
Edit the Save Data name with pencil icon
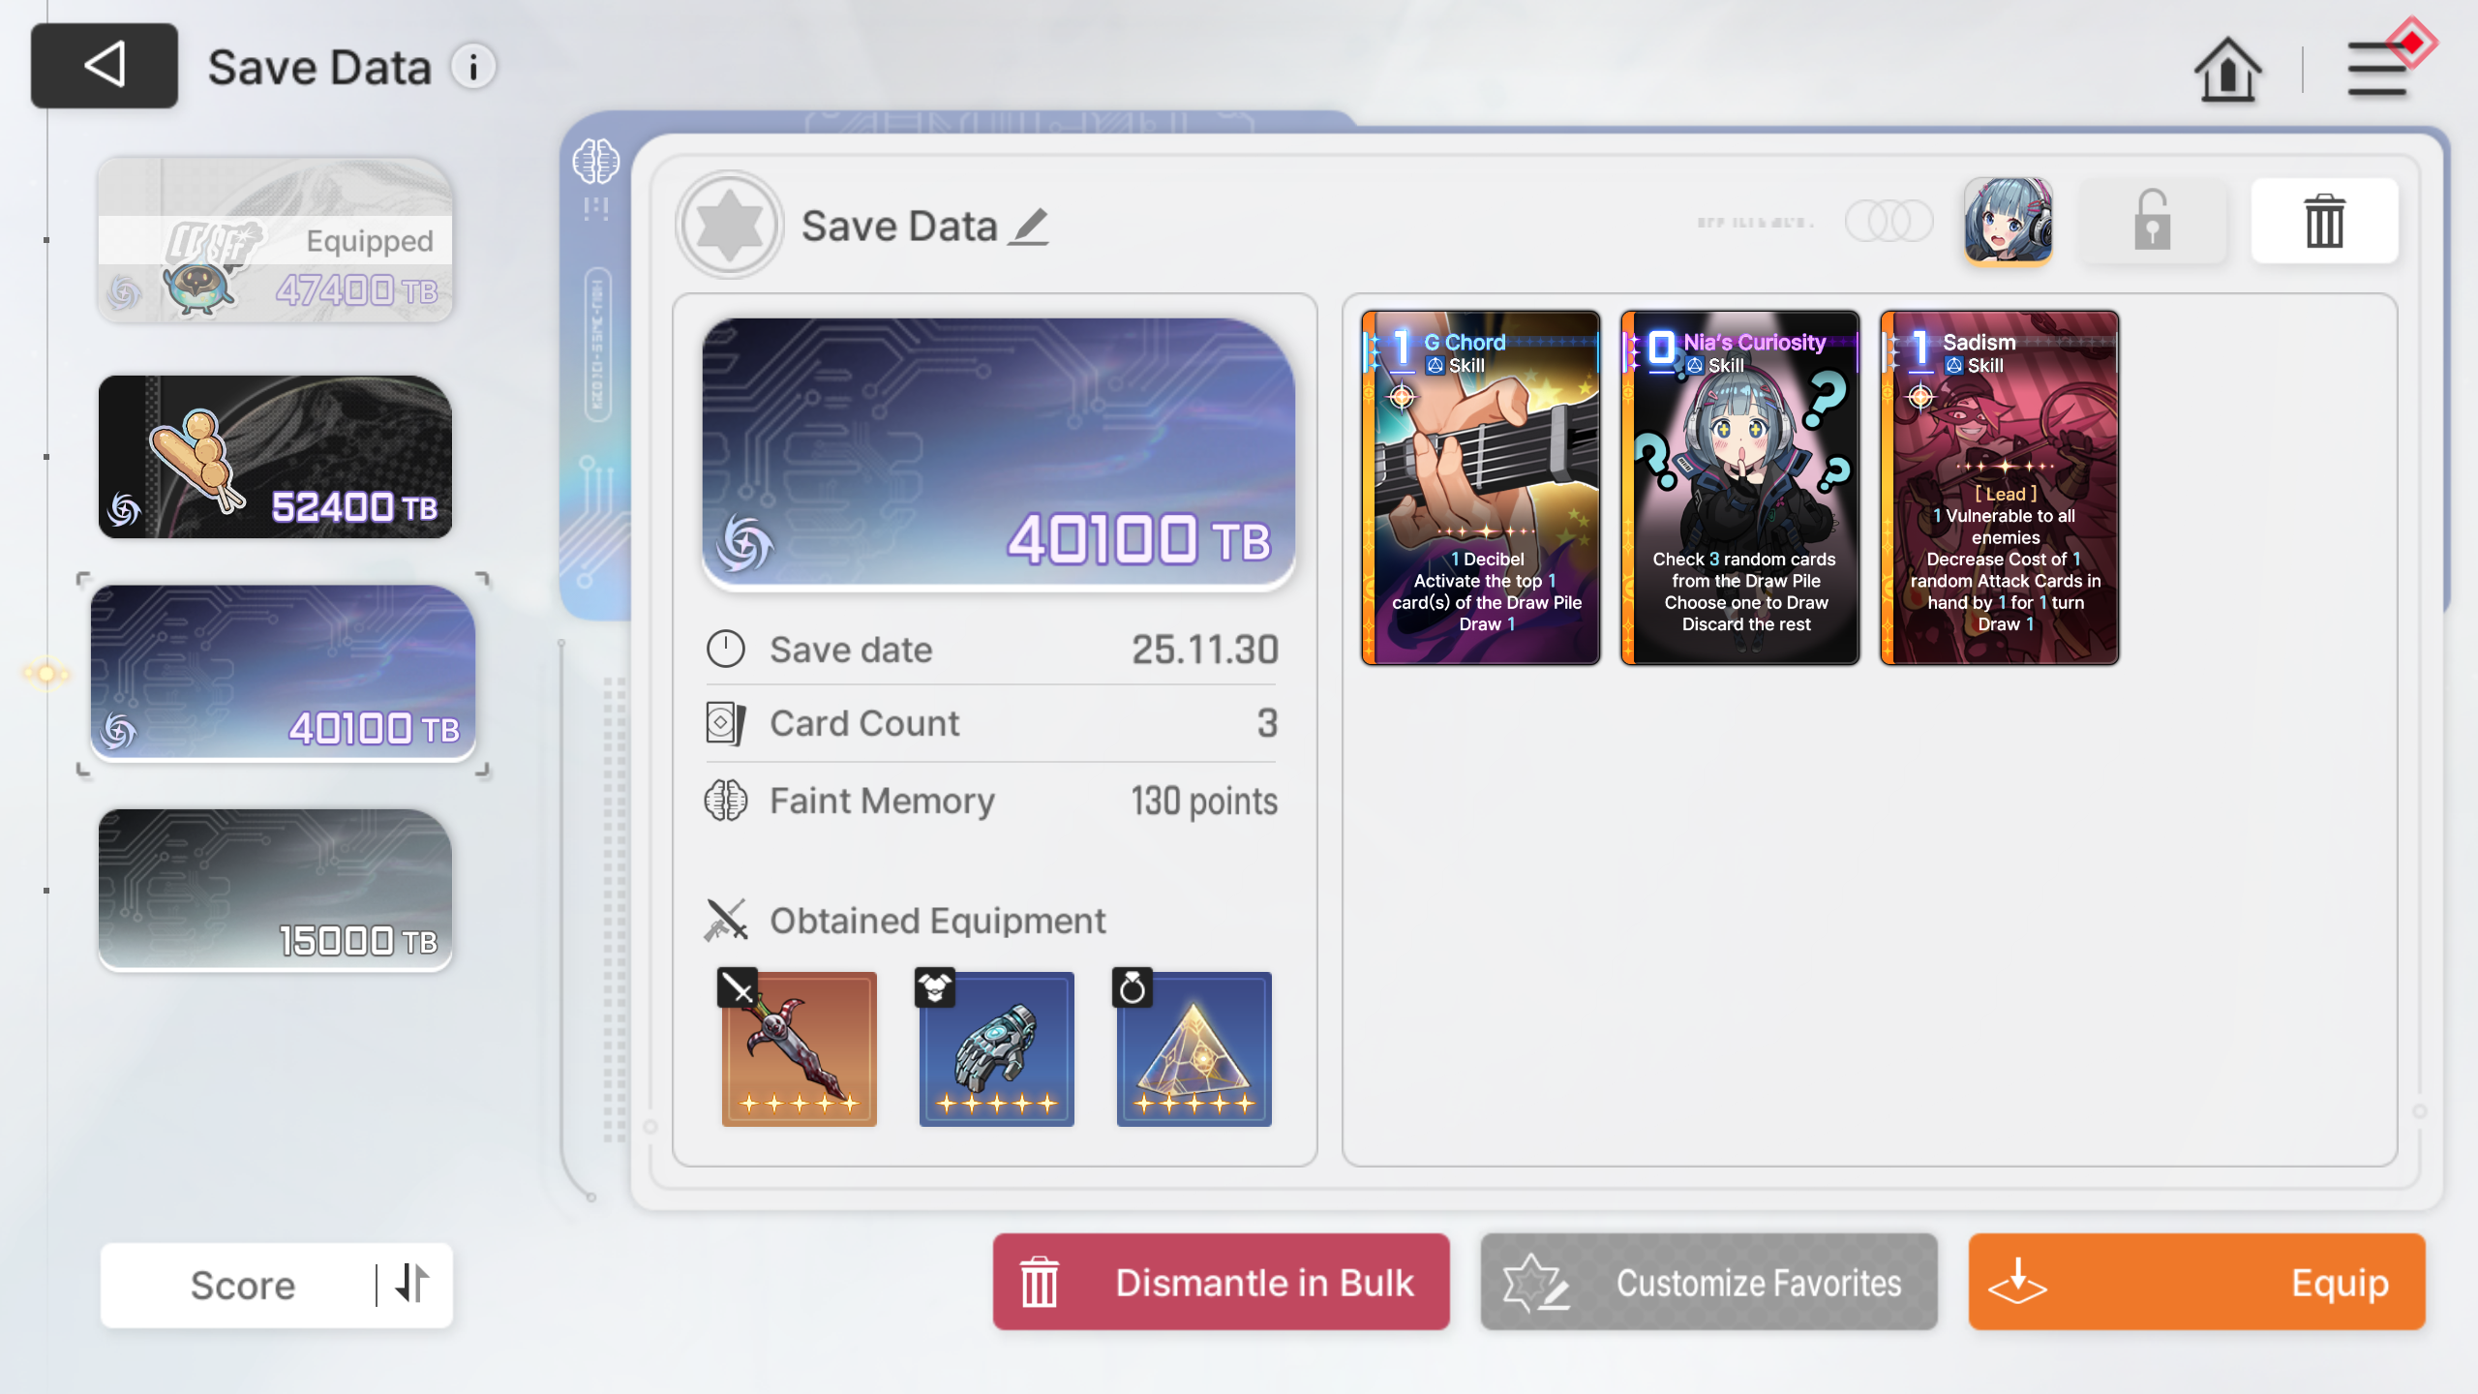[x=1030, y=227]
